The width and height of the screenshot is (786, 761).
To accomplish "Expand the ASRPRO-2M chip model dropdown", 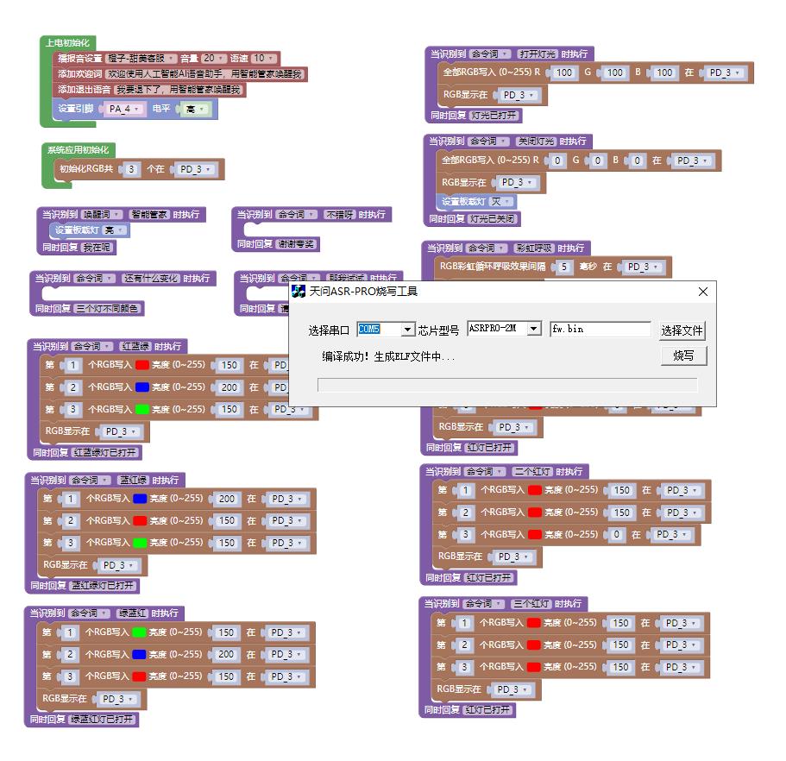I will (x=534, y=329).
